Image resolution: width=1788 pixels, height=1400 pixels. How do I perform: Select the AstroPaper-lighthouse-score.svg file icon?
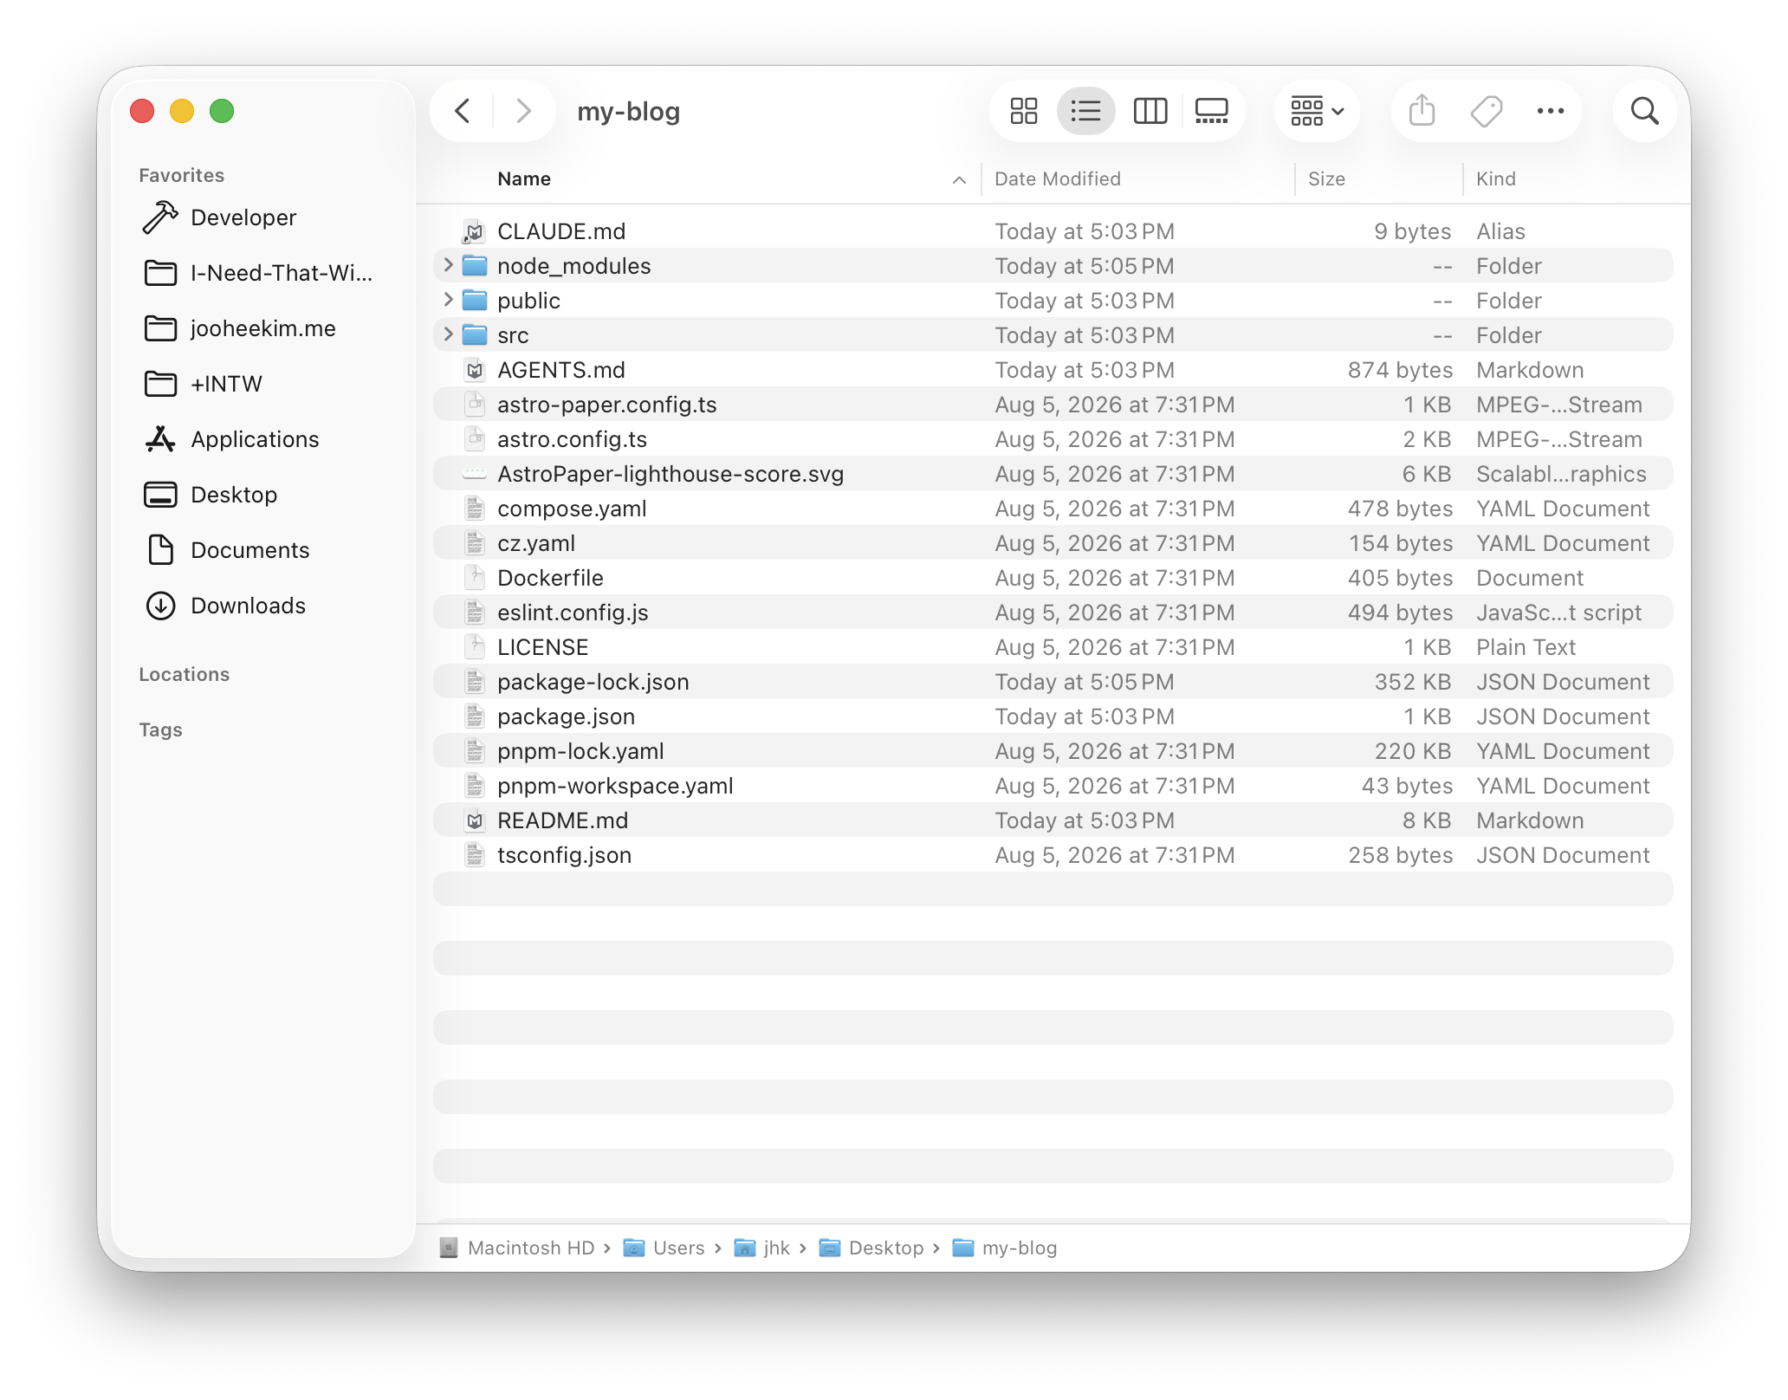tap(474, 474)
